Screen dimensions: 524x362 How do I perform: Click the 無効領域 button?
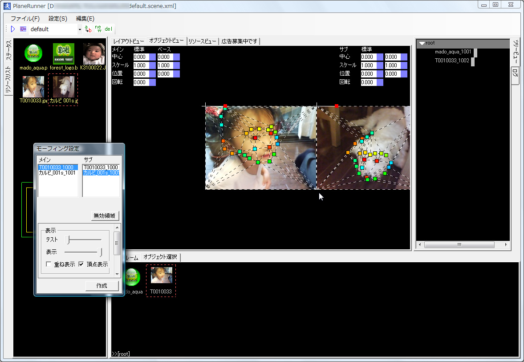[x=105, y=216]
